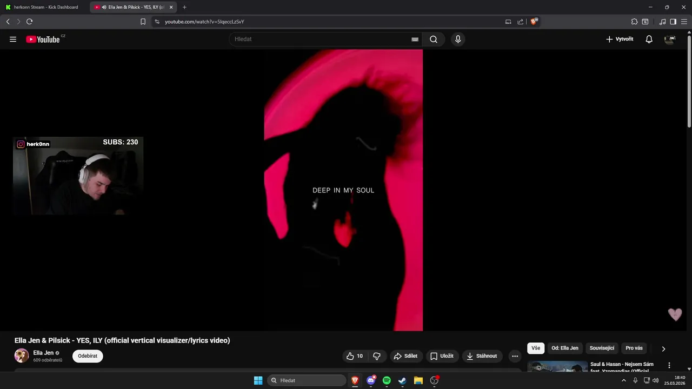Open the on-screen keyboard in the search box

(415, 39)
